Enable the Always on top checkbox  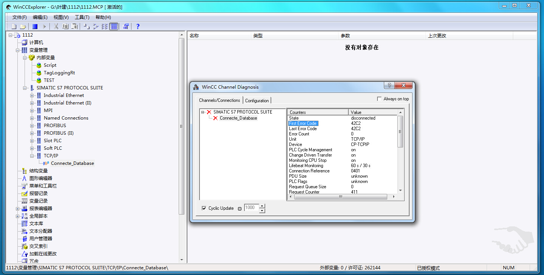[x=379, y=99]
